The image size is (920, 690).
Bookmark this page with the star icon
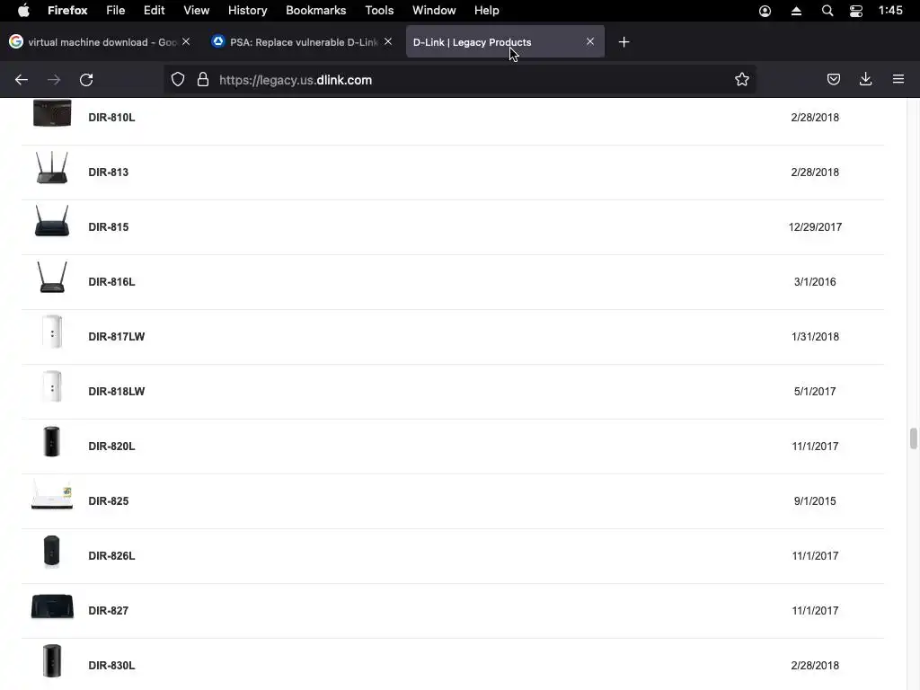point(741,79)
